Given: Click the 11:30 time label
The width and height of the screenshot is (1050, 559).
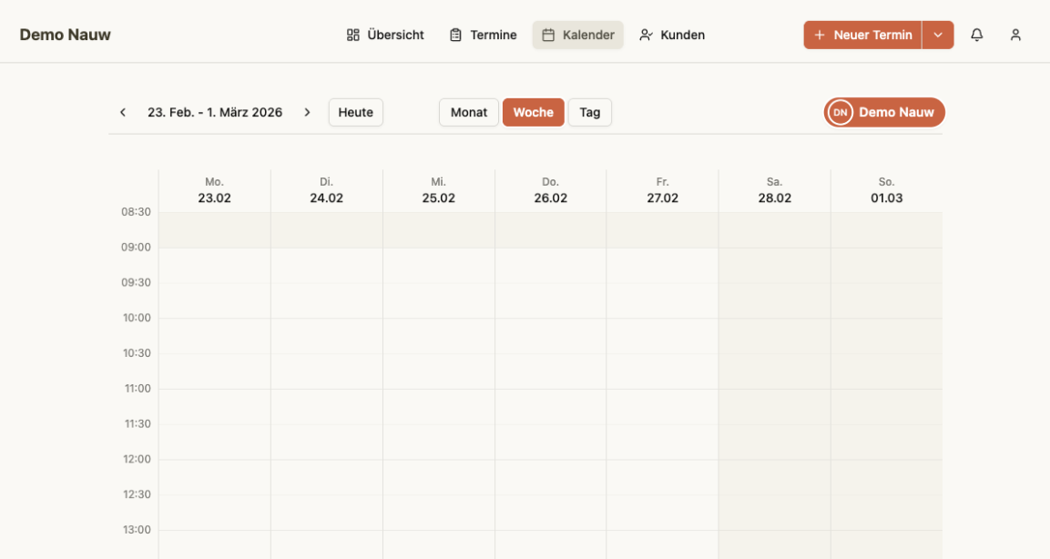Looking at the screenshot, I should pos(138,423).
